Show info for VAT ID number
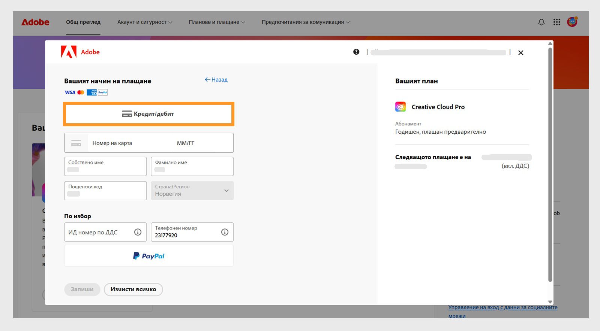 pyautogui.click(x=138, y=232)
